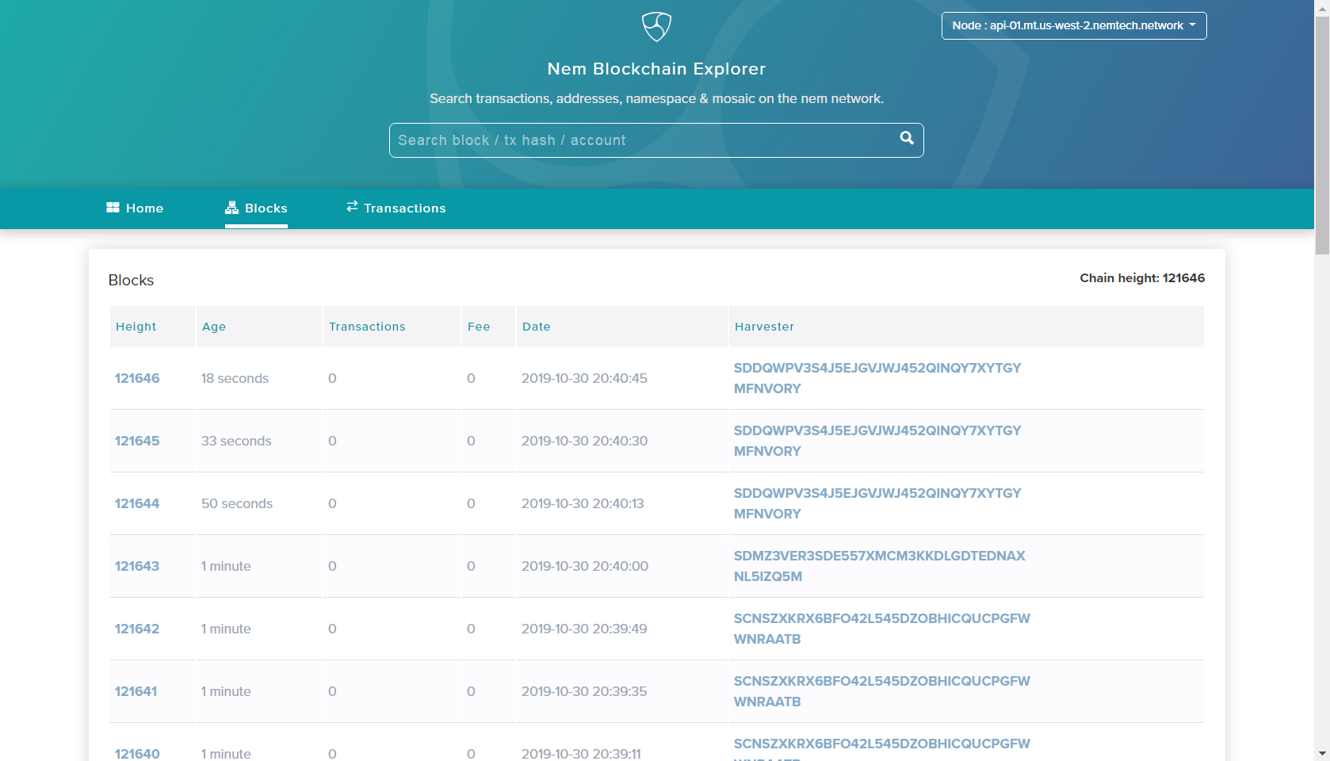Click the magnifying glass search icon

907,138
